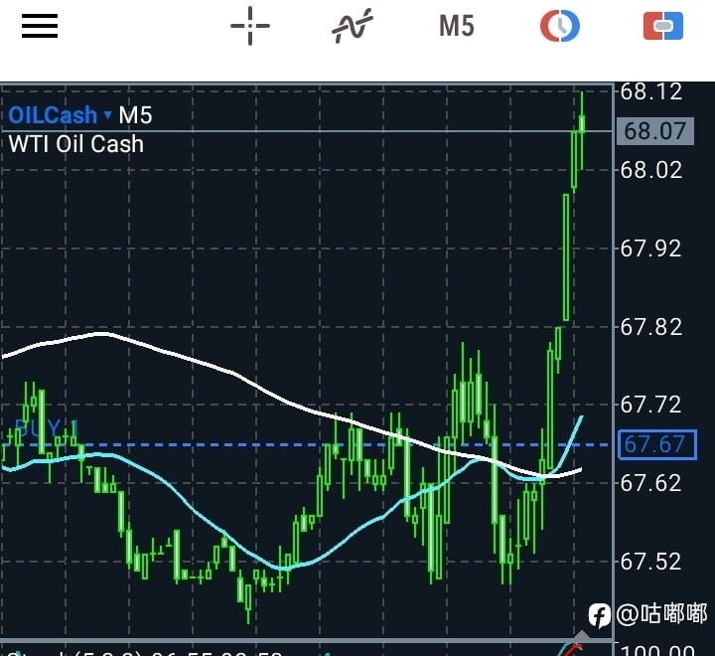Click the topmost green candlestick at the peak

click(582, 130)
